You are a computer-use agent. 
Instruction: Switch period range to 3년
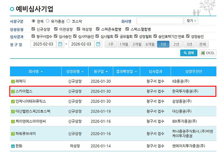189,44
